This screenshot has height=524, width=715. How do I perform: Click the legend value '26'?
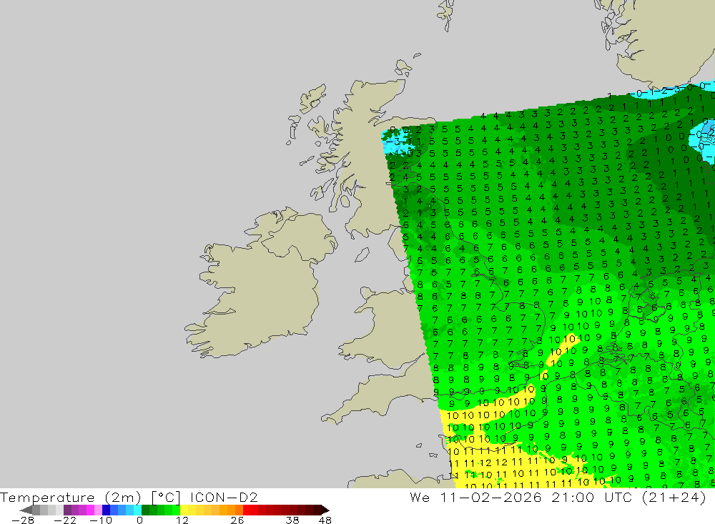tap(237, 520)
